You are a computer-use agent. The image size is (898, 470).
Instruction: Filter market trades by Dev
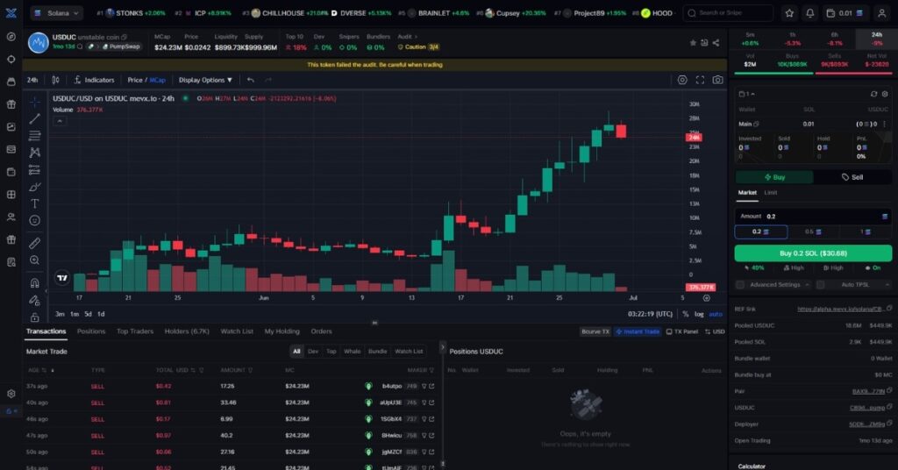313,352
